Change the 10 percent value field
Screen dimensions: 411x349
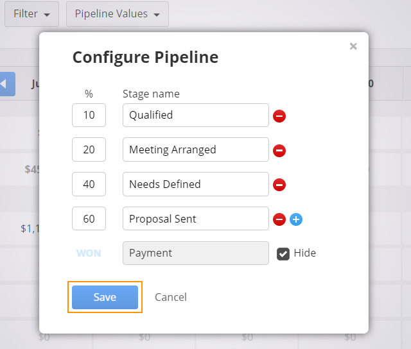tap(89, 115)
